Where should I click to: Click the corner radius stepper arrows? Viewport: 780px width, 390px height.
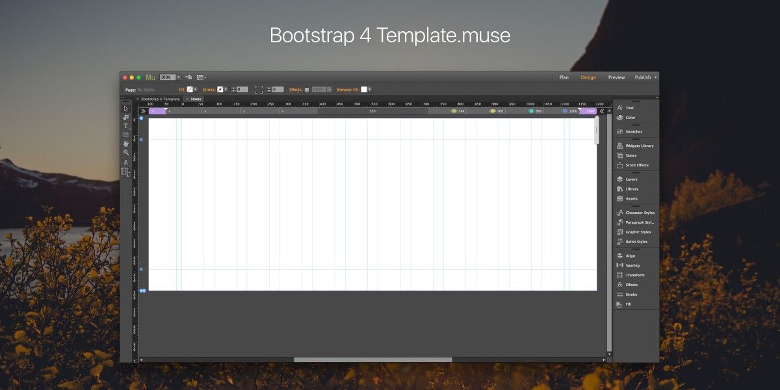coord(269,89)
